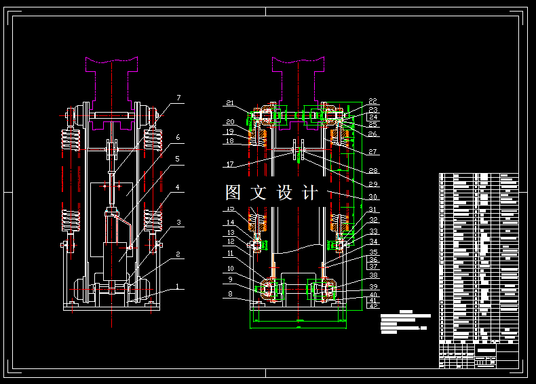The image size is (536, 384).
Task: Click part callout number 8
Action: [230, 294]
